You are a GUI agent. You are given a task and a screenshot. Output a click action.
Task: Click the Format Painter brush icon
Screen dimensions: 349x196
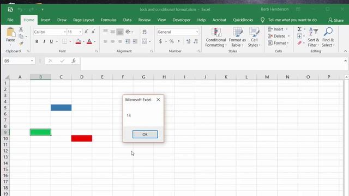(x=21, y=44)
